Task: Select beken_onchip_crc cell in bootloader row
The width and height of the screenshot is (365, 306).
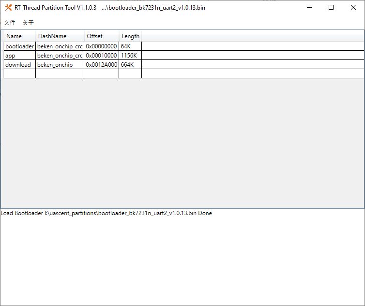Action: click(x=60, y=46)
